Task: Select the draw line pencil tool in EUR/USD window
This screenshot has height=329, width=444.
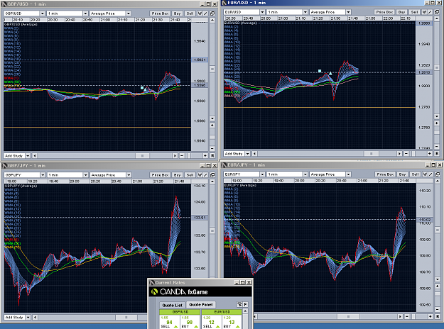Action: coord(430,12)
